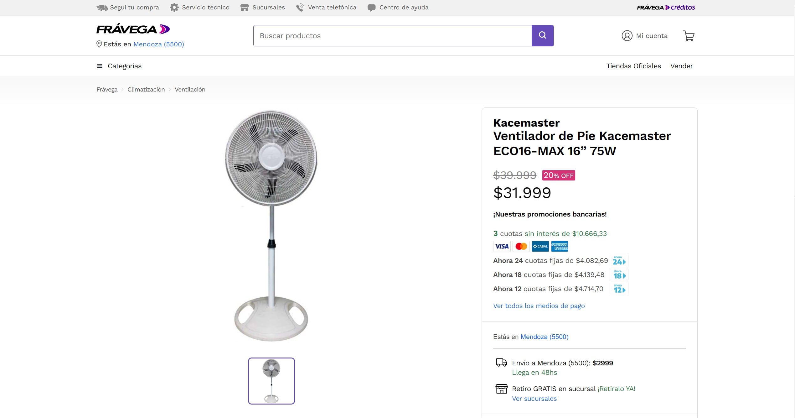Select the American Express payment icon
This screenshot has height=418, width=795.
(x=560, y=246)
